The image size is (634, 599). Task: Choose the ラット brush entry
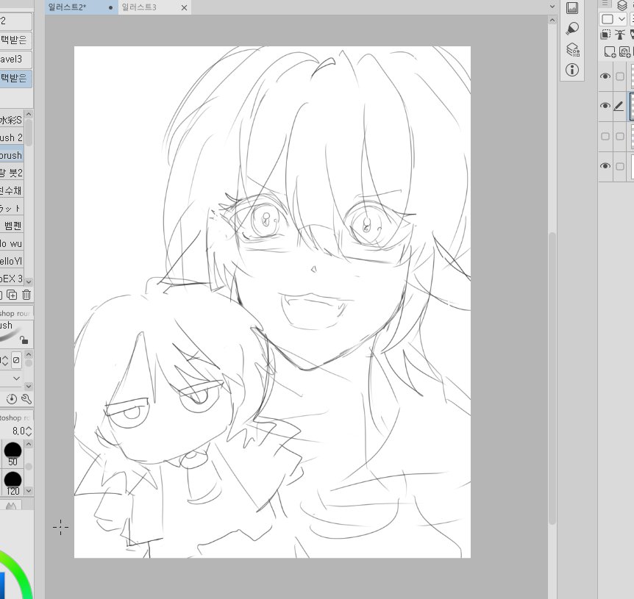pos(12,208)
